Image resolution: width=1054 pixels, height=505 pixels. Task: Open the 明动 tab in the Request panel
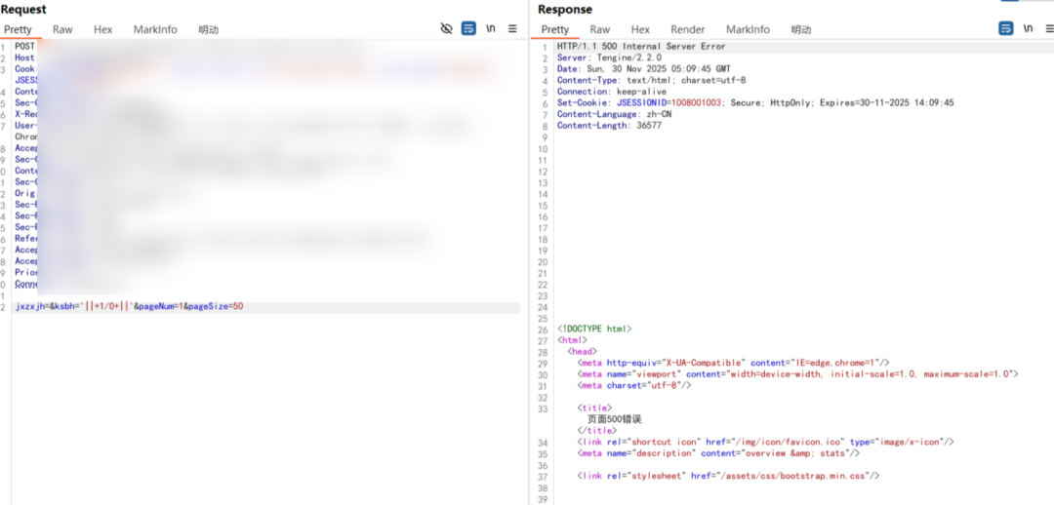(x=208, y=29)
